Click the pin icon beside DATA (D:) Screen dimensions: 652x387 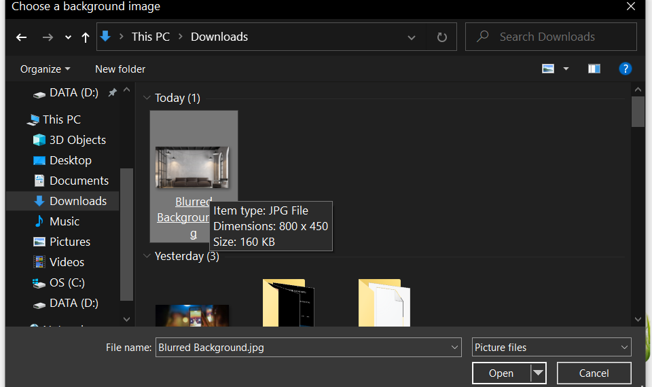click(112, 93)
